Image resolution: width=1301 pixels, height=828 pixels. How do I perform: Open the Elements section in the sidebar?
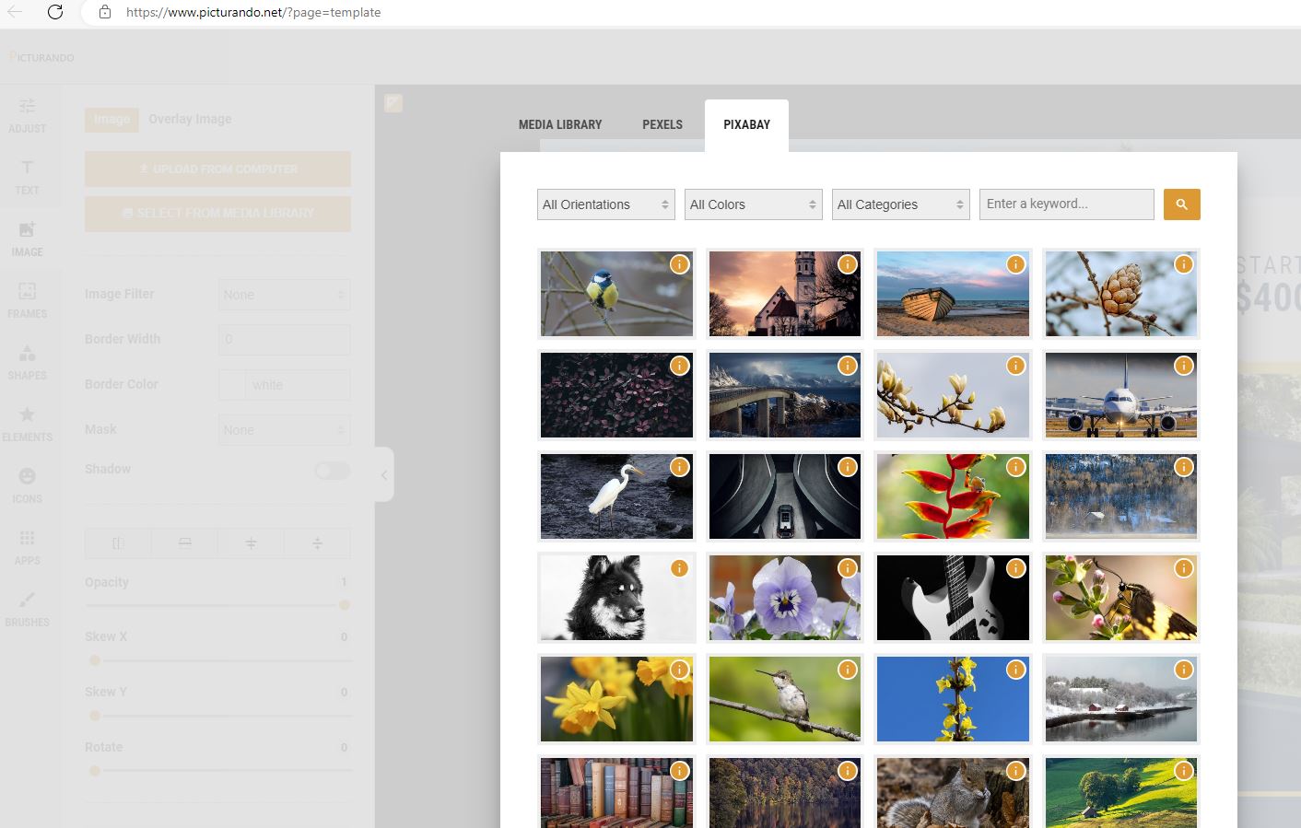tap(27, 424)
